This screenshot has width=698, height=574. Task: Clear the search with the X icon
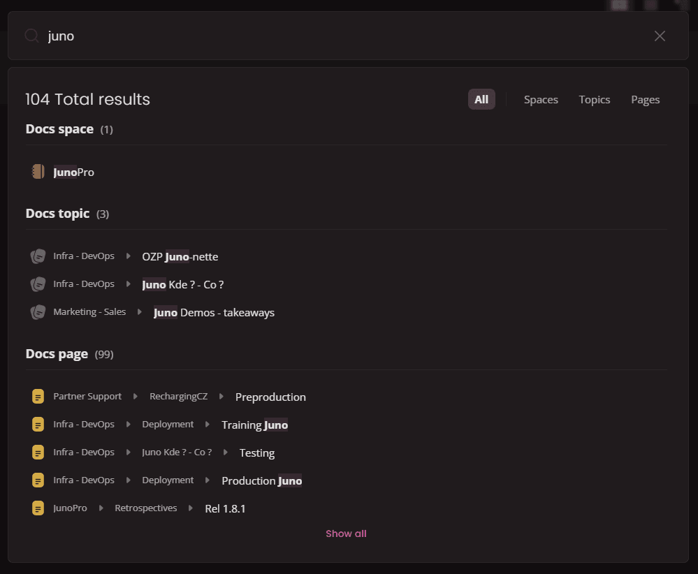660,36
